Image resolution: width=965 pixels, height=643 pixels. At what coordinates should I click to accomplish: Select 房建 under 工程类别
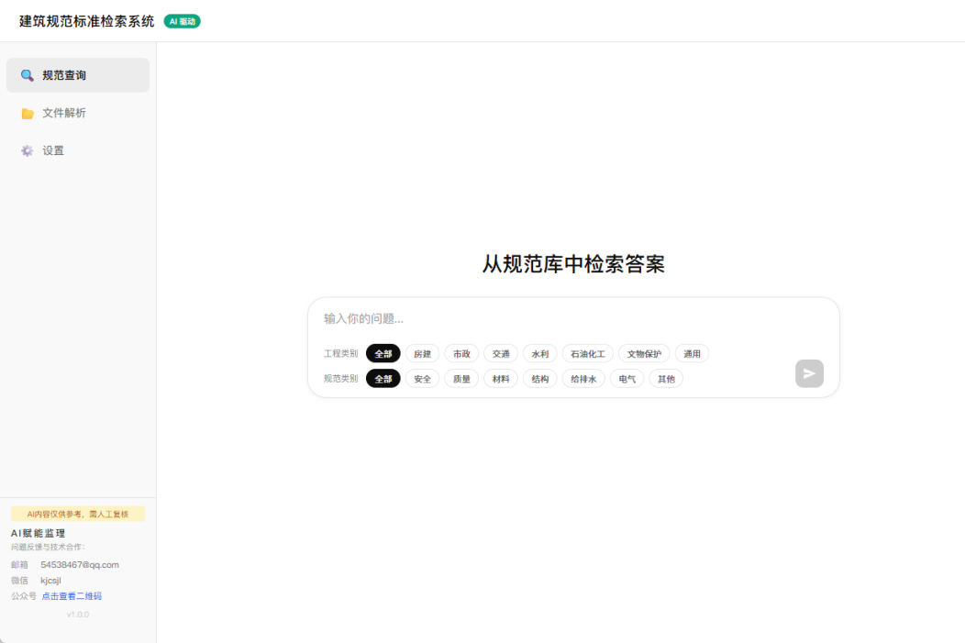(422, 354)
